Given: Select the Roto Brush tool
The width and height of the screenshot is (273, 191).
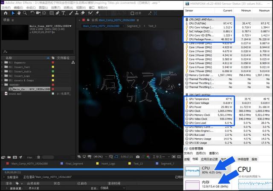Looking at the screenshot, I should [x=90, y=13].
